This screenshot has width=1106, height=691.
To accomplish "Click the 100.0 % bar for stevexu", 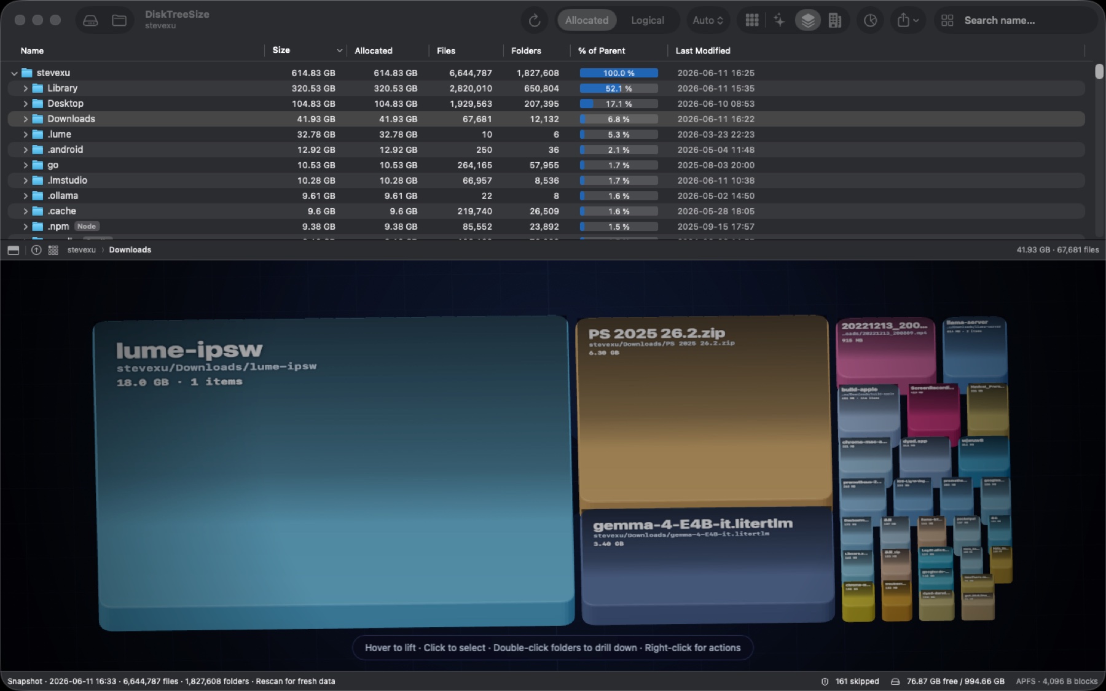I will (619, 73).
